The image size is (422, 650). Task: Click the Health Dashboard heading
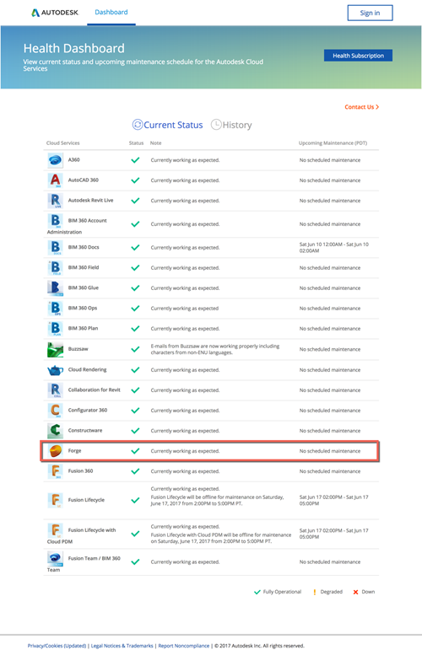point(74,49)
